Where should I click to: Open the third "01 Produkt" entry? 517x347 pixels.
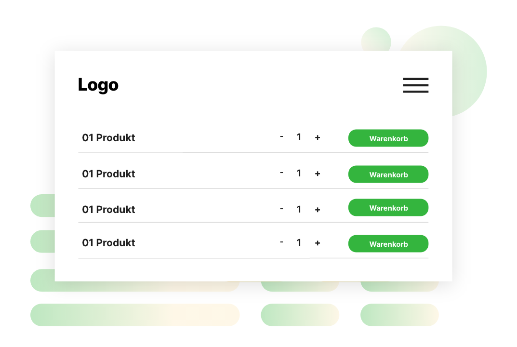pos(108,210)
